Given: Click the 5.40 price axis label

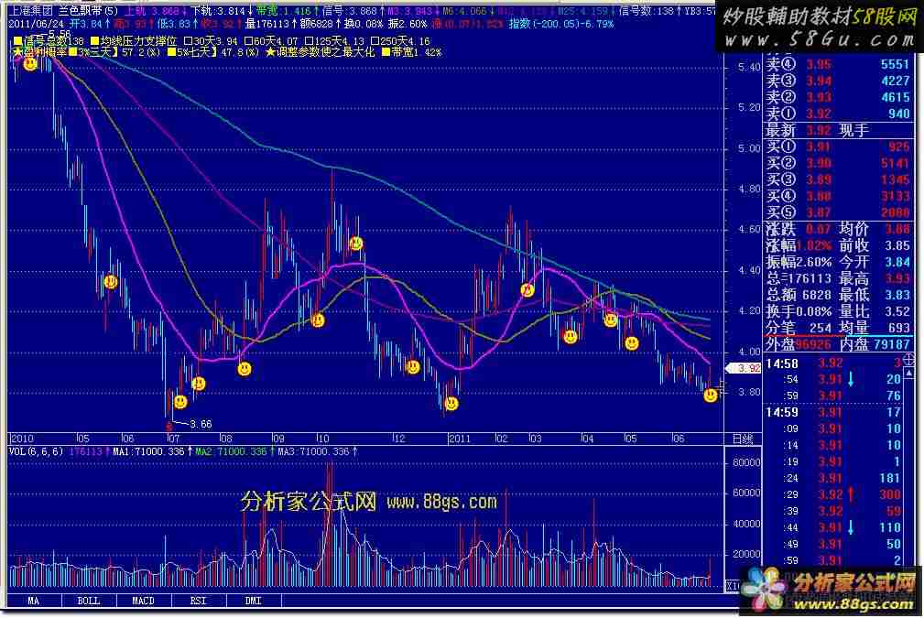Looking at the screenshot, I should (750, 67).
